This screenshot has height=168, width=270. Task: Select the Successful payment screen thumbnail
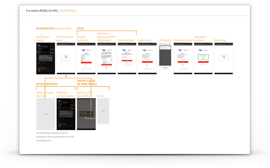[203, 58]
